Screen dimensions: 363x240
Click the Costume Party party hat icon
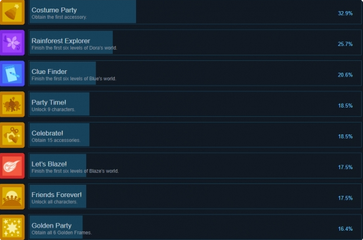click(12, 12)
